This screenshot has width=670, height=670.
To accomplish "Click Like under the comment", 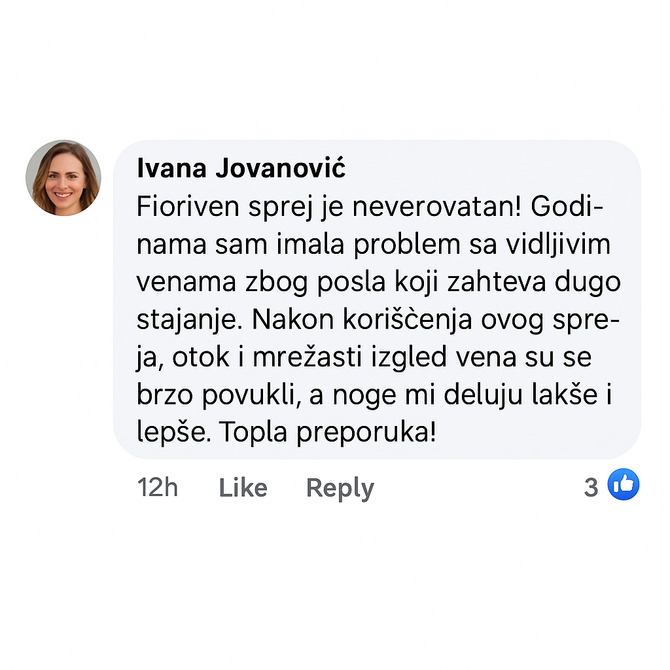I will (x=243, y=487).
